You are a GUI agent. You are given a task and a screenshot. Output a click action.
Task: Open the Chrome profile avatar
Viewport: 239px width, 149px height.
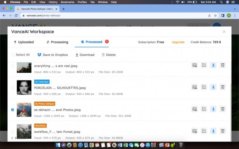[229, 16]
